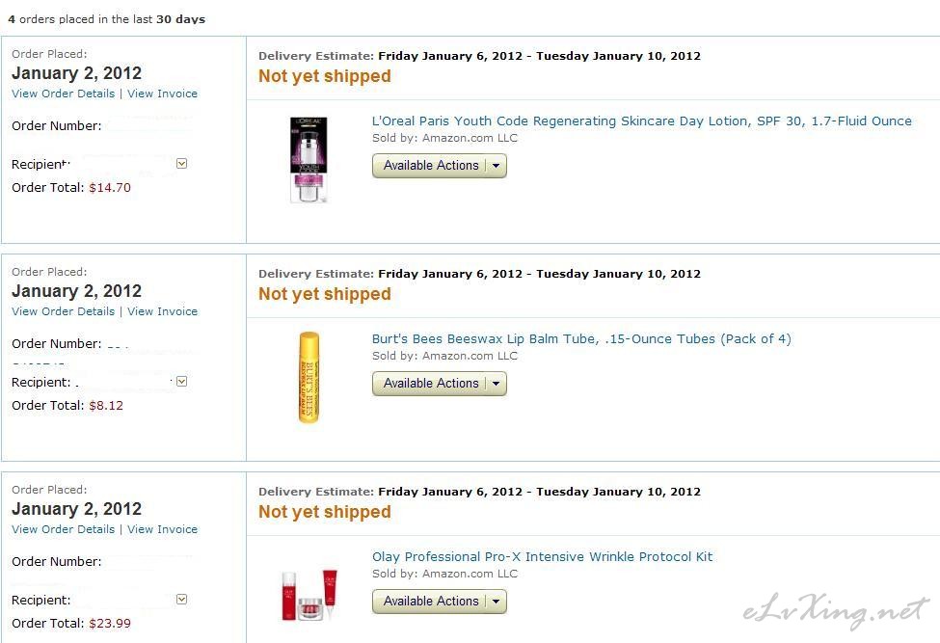Click the arrow on Olay Available Actions button
Image resolution: width=940 pixels, height=643 pixels.
496,602
